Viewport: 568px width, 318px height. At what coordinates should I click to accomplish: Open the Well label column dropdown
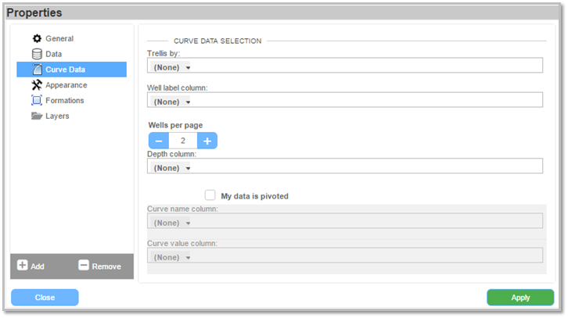click(x=345, y=100)
